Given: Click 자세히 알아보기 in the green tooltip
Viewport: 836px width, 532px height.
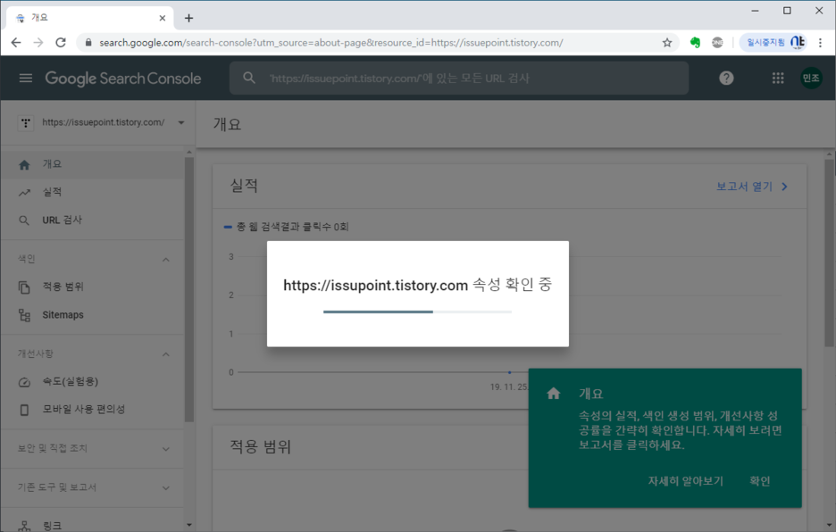Looking at the screenshot, I should [x=685, y=481].
